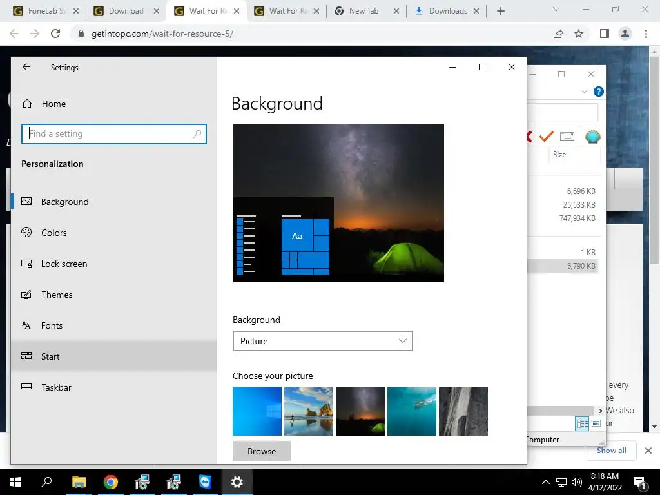Open Chrome tab search chevron
660x495 pixels.
click(556, 9)
